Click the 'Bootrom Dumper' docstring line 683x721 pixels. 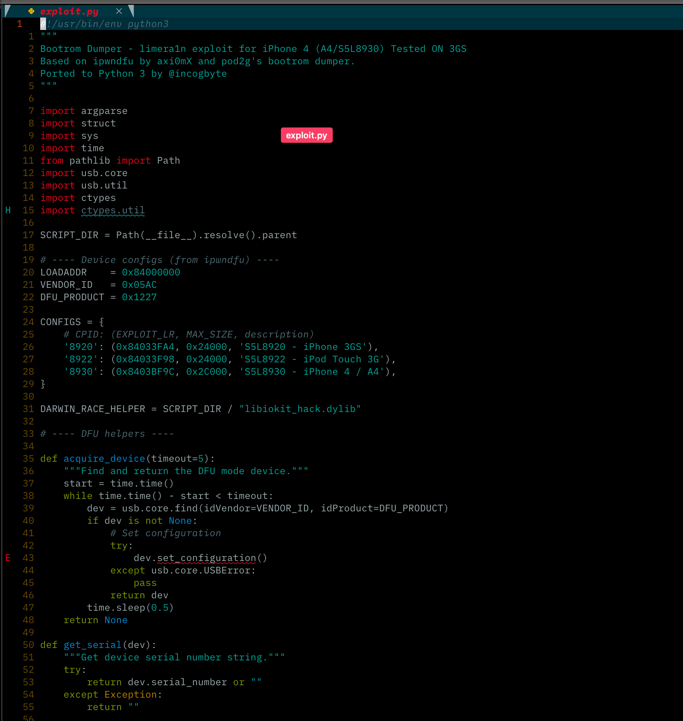(253, 49)
